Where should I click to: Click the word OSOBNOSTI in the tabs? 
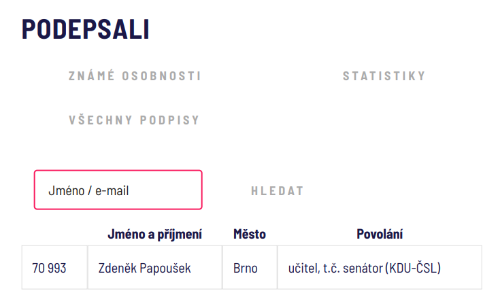[161, 76]
